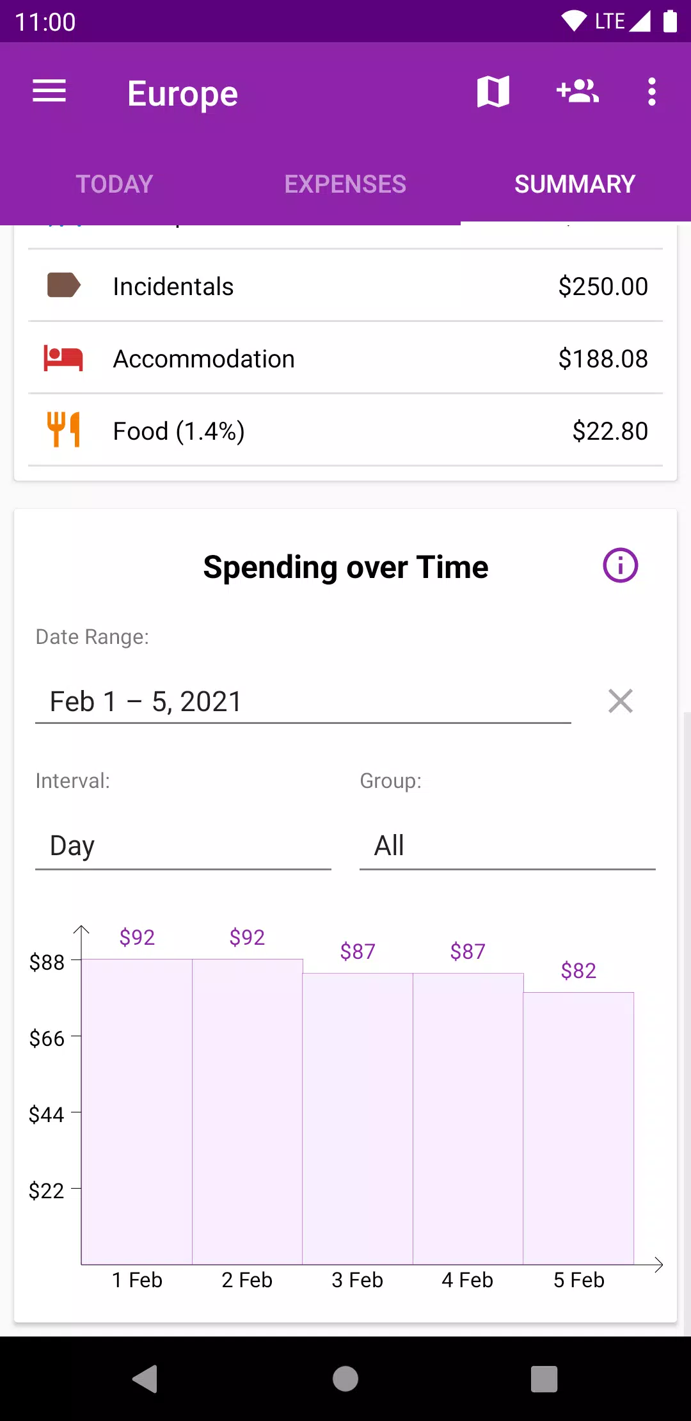Open the Group dropdown showing All
Image resolution: width=691 pixels, height=1421 pixels.
pos(507,846)
